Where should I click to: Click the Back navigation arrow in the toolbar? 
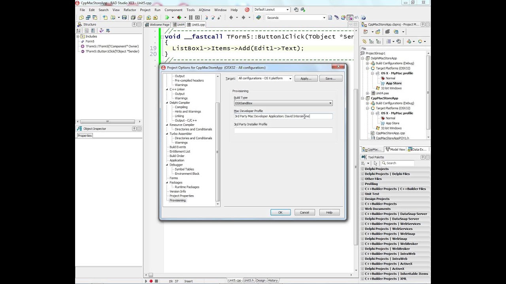(x=231, y=17)
